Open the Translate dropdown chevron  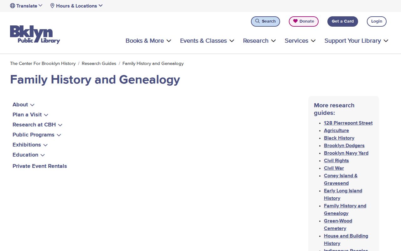tap(40, 5)
